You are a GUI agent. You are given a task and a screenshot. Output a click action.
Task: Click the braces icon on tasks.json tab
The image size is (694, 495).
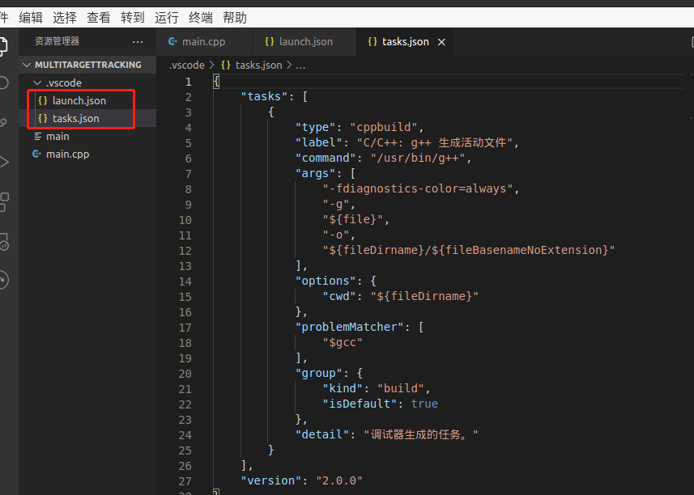click(x=373, y=41)
